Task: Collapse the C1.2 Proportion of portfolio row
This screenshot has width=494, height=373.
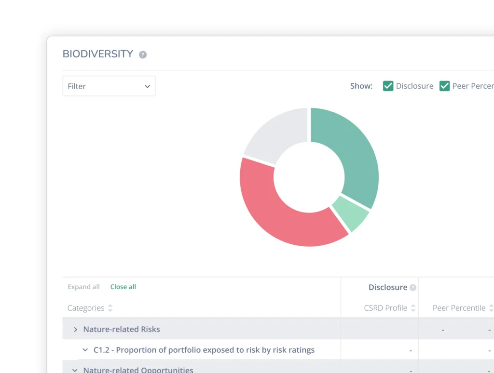Action: click(x=85, y=350)
